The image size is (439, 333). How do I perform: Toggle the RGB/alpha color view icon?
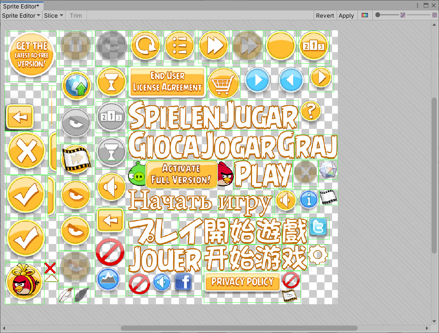click(365, 15)
